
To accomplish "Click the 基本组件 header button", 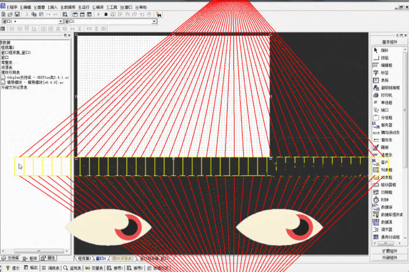I will tap(389, 42).
